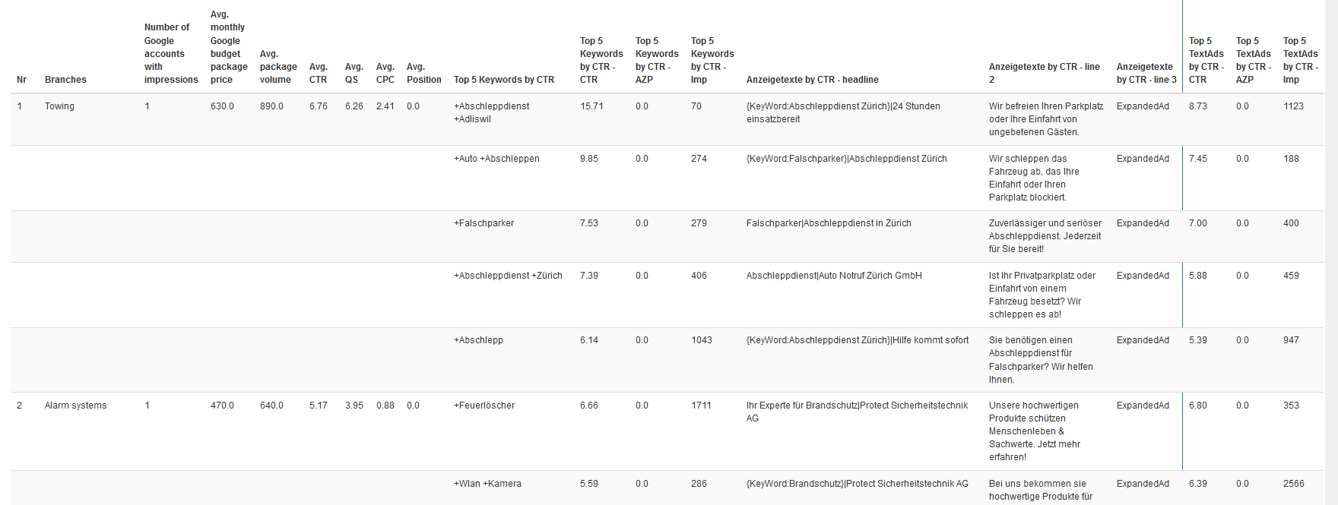Viewport: 1338px width, 505px height.
Task: Select 'Number of Google accounts with impressions' header
Action: click(x=171, y=54)
